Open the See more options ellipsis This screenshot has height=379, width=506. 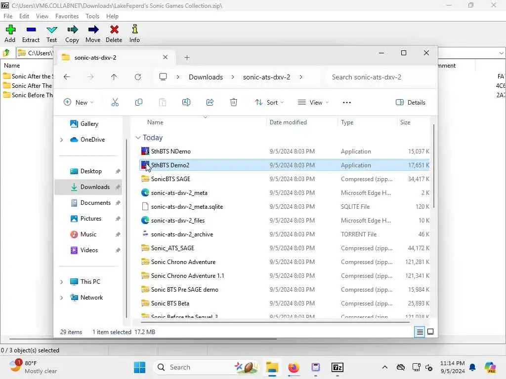[346, 103]
